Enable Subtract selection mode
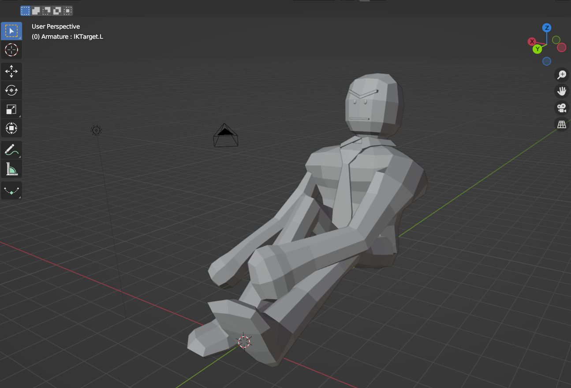The height and width of the screenshot is (388, 571). [47, 11]
